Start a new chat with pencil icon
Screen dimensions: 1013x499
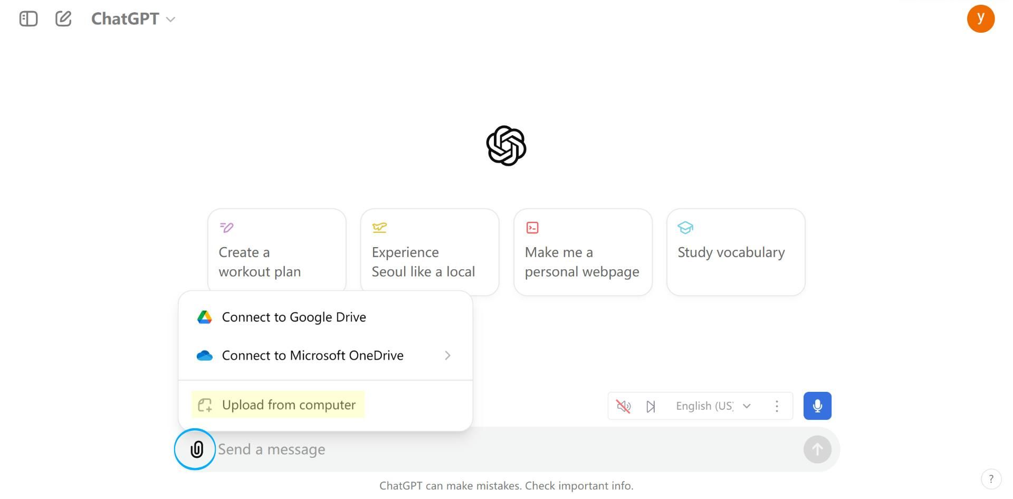(63, 19)
